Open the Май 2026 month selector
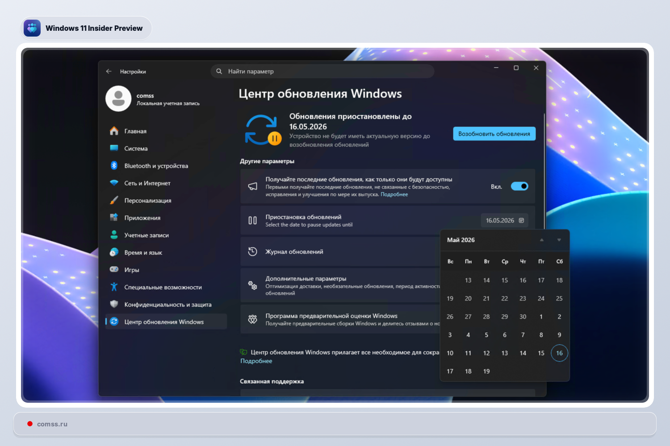The height and width of the screenshot is (446, 670). [x=460, y=240]
